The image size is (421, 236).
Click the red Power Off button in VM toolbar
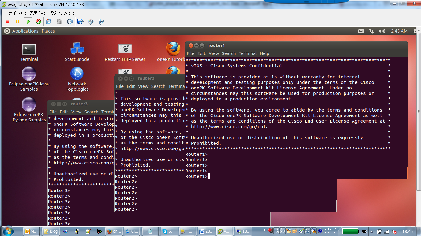[x=7, y=22]
